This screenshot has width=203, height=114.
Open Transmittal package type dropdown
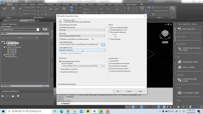pyautogui.click(x=82, y=30)
